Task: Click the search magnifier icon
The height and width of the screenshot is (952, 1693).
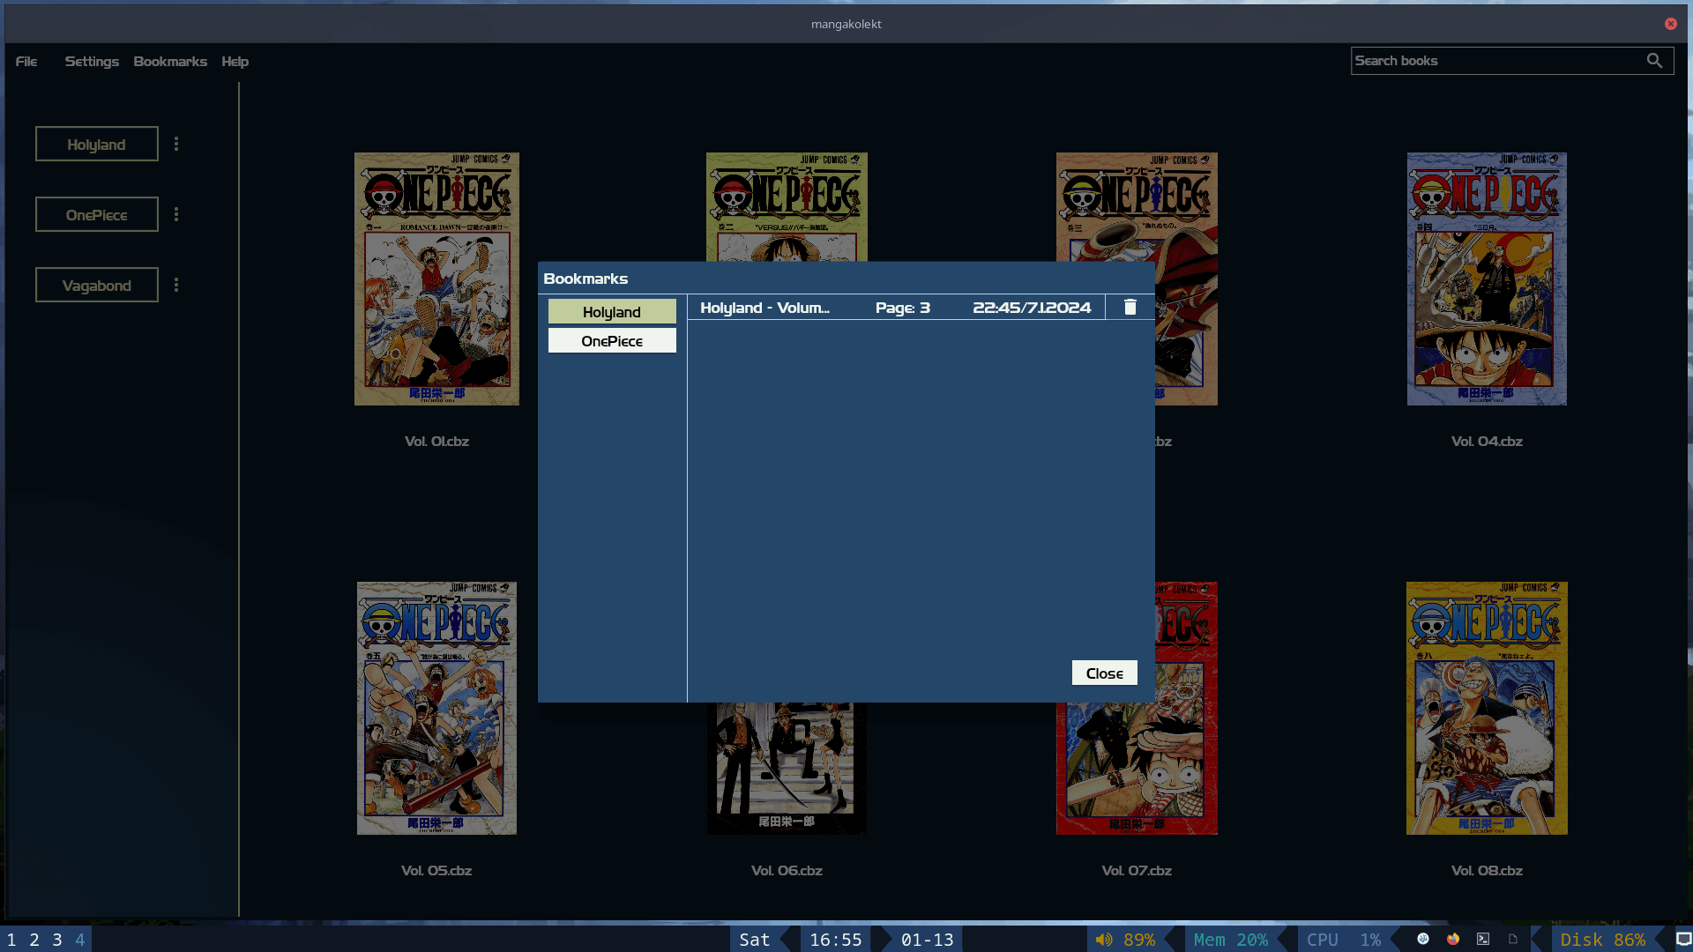Action: pyautogui.click(x=1654, y=61)
